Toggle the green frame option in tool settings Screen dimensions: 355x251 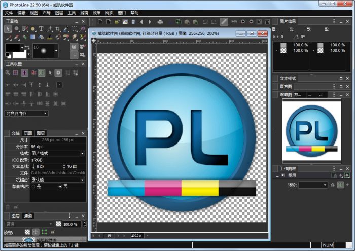pos(41,73)
